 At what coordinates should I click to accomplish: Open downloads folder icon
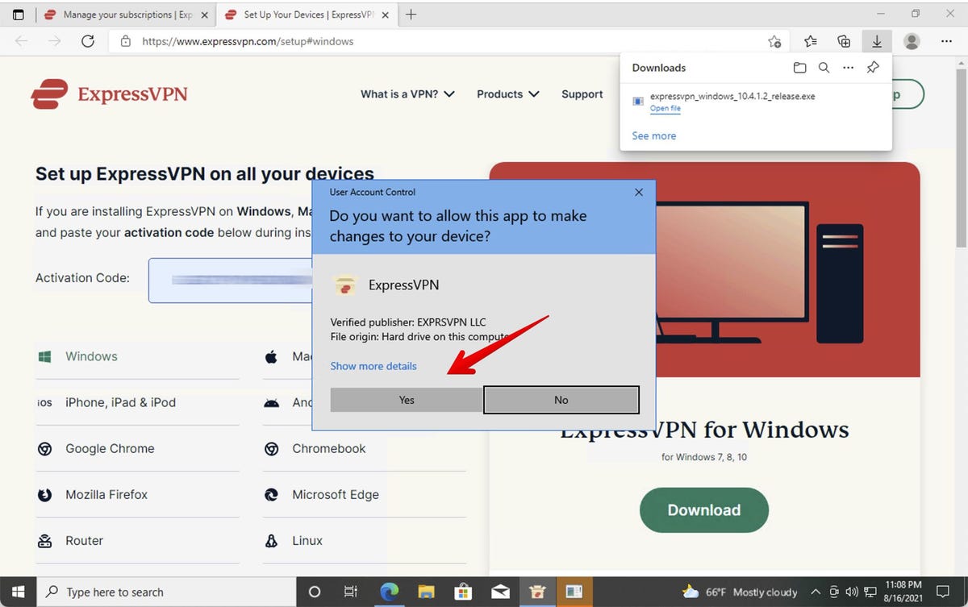click(x=799, y=68)
